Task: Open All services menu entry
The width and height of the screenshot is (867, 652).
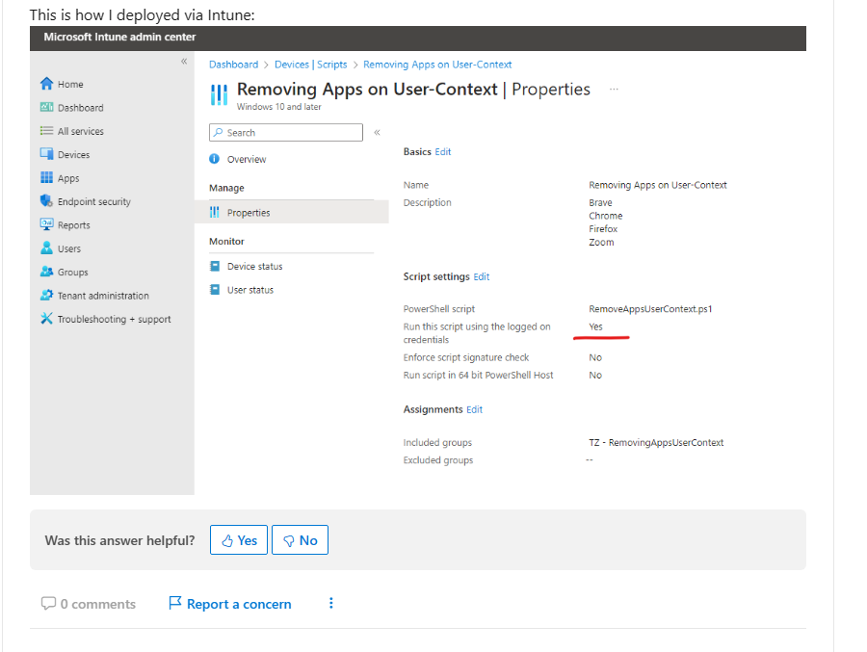Action: coord(81,131)
